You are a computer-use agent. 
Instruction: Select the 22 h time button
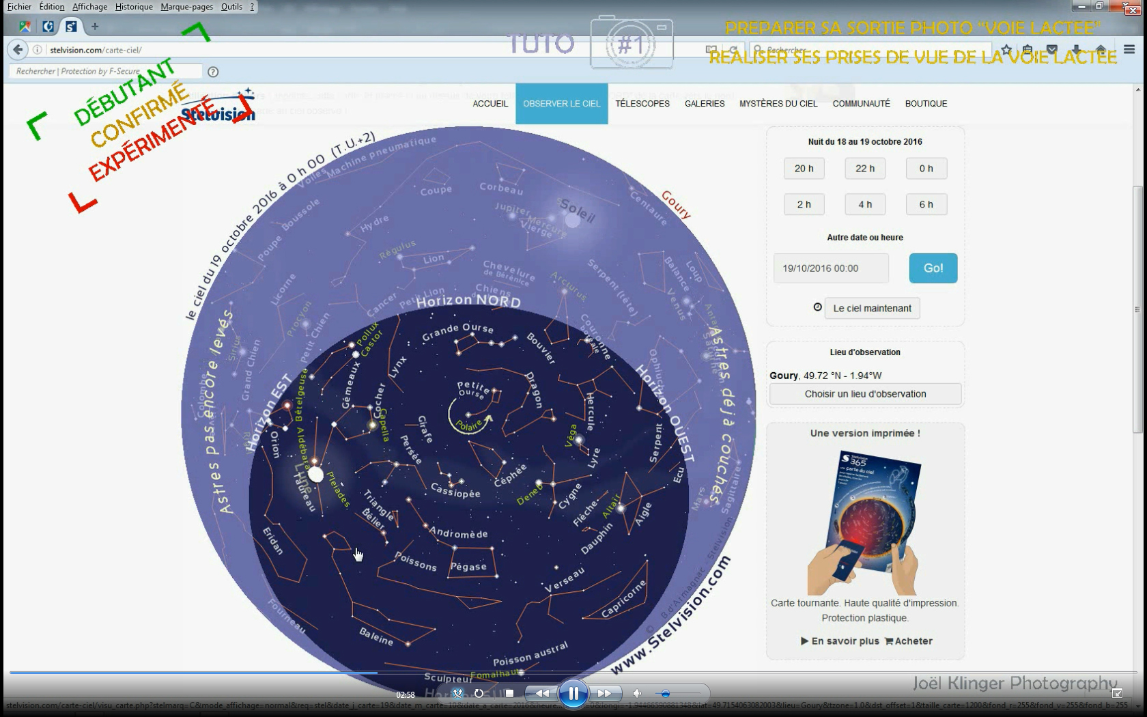click(865, 169)
